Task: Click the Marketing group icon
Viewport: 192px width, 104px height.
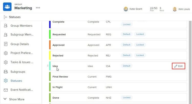Action: pos(7,7)
